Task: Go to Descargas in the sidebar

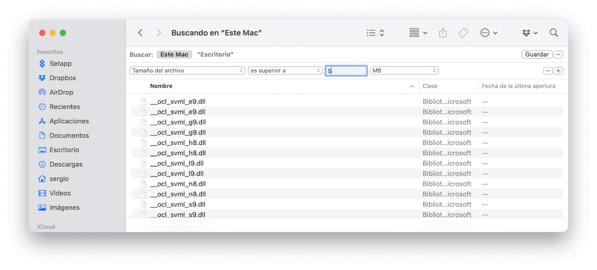Action: pyautogui.click(x=66, y=164)
